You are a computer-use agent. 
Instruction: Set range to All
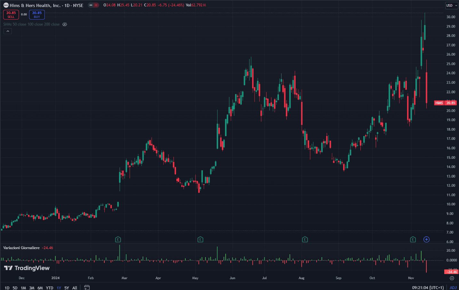click(75, 288)
